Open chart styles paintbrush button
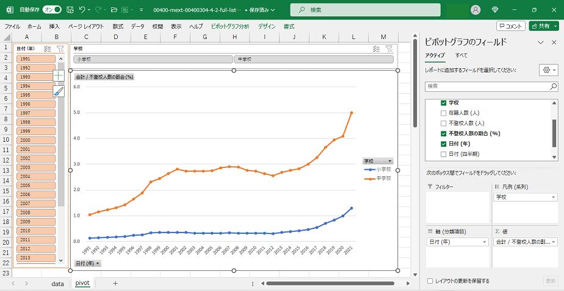 tap(59, 91)
